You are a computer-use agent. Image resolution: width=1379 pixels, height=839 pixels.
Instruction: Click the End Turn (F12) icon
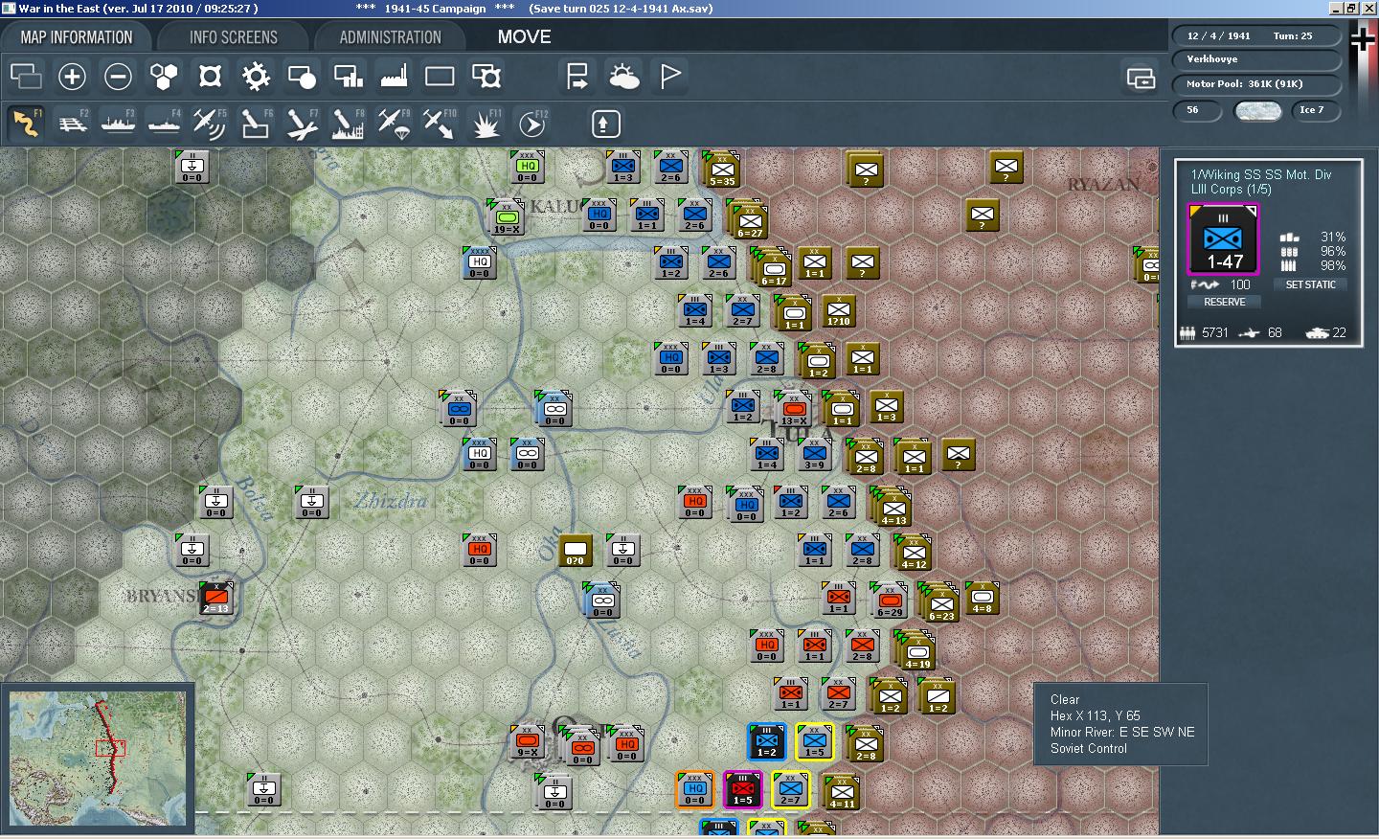tap(531, 124)
